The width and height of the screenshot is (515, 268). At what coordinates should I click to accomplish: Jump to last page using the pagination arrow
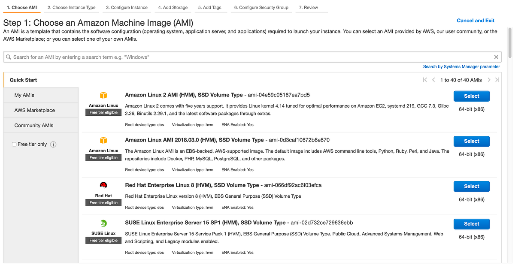(497, 80)
